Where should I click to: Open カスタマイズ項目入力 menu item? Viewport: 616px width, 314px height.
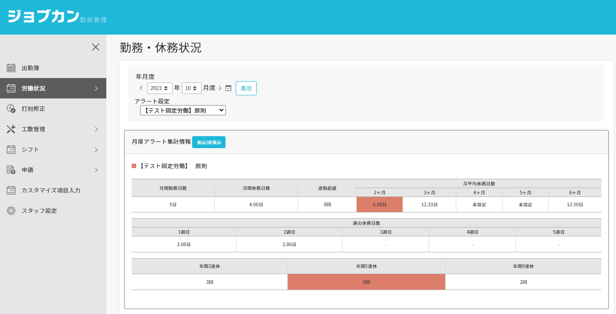coord(51,190)
